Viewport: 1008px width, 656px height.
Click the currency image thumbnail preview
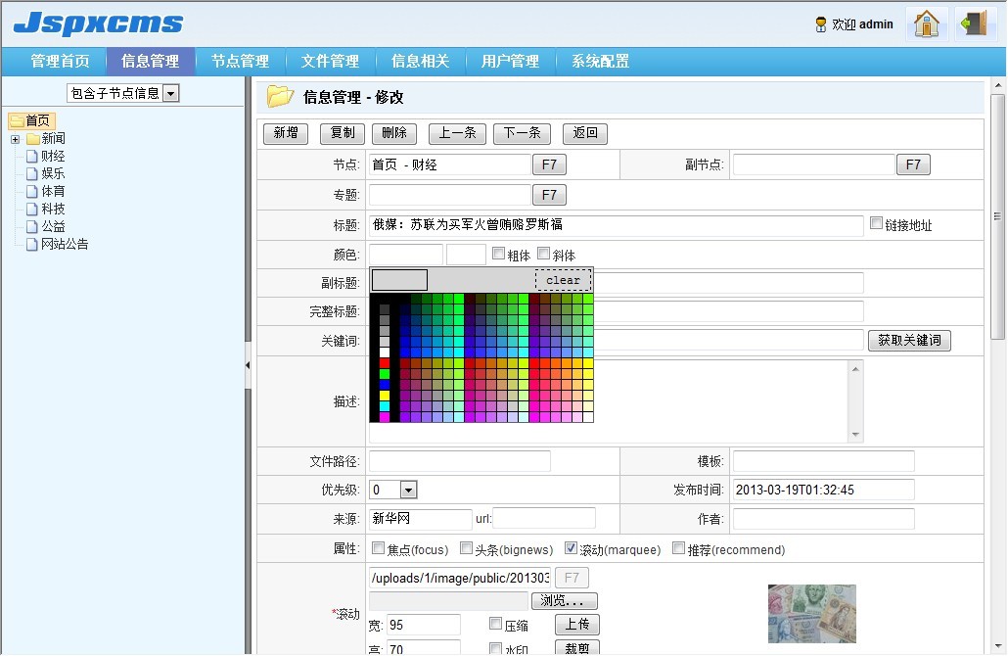pyautogui.click(x=811, y=612)
